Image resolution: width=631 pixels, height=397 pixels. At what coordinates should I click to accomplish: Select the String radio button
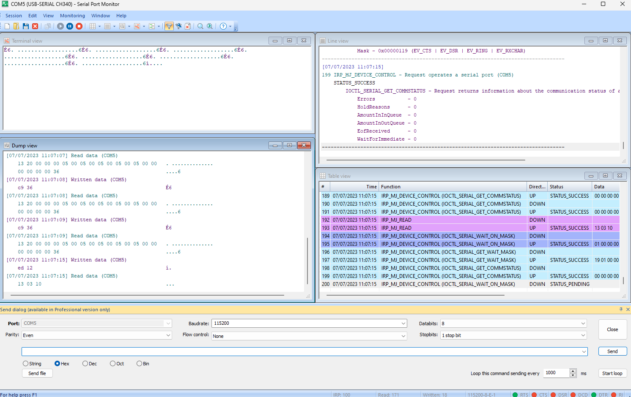tap(26, 364)
